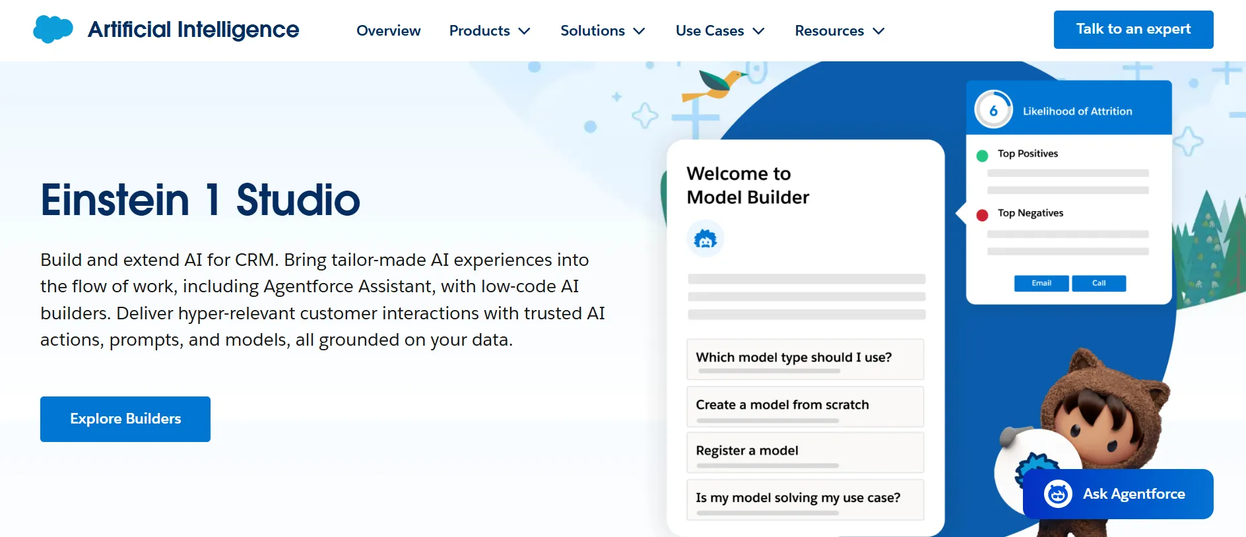
Task: Click the Likelihood of Attrition header text
Action: pos(1077,111)
